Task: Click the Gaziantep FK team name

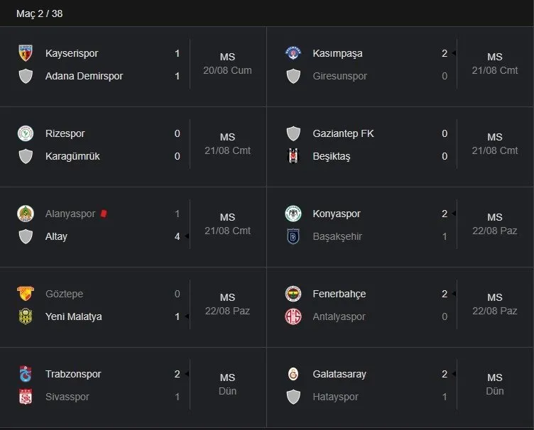Action: [343, 133]
